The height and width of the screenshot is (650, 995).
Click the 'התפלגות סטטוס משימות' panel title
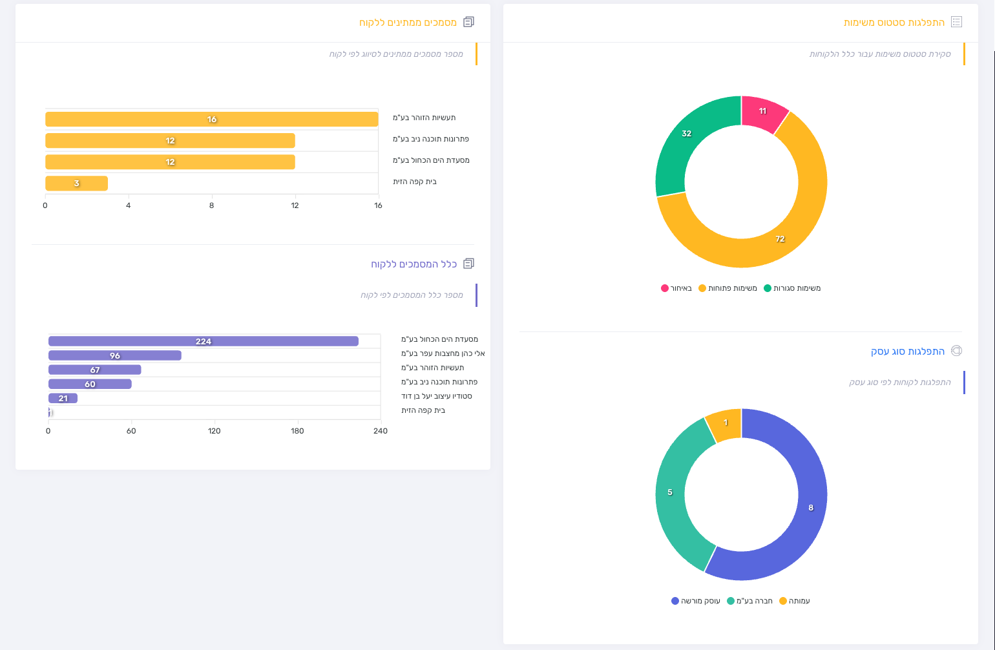(894, 23)
